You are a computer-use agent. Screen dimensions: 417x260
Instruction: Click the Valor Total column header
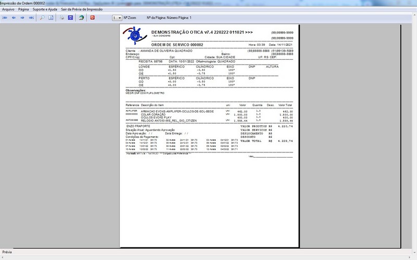point(285,105)
